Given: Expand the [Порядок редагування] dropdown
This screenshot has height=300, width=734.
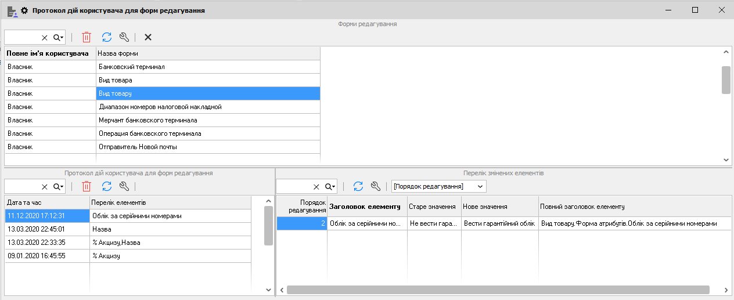Looking at the screenshot, I should pos(480,186).
